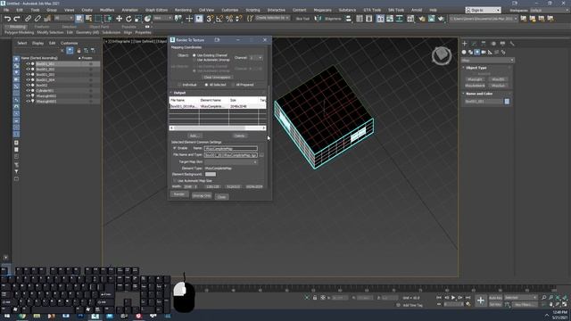
Task: Open the Material Editor icon
Action: [410, 19]
